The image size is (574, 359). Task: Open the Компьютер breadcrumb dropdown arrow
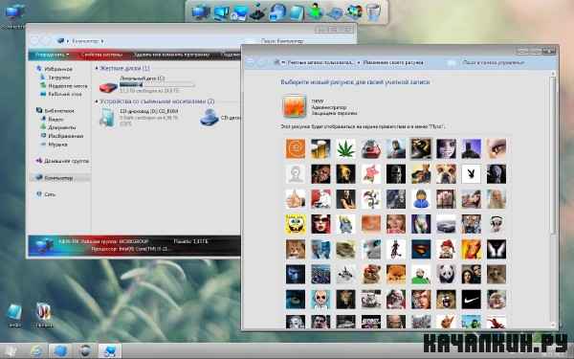(x=102, y=41)
